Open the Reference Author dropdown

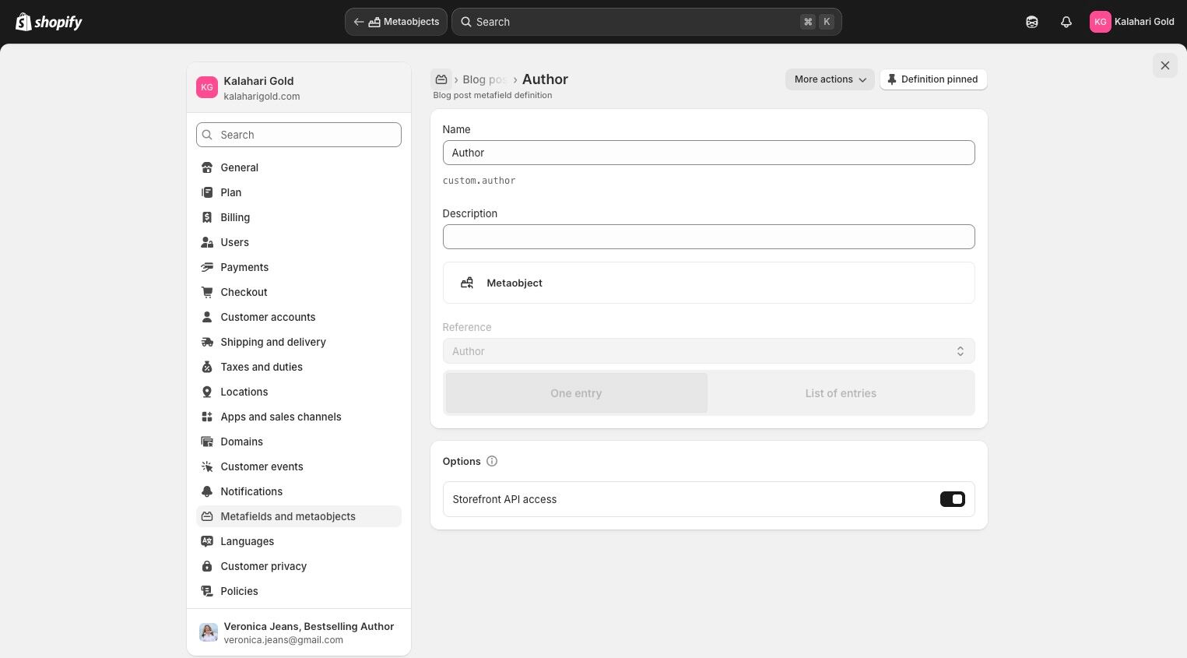point(708,351)
